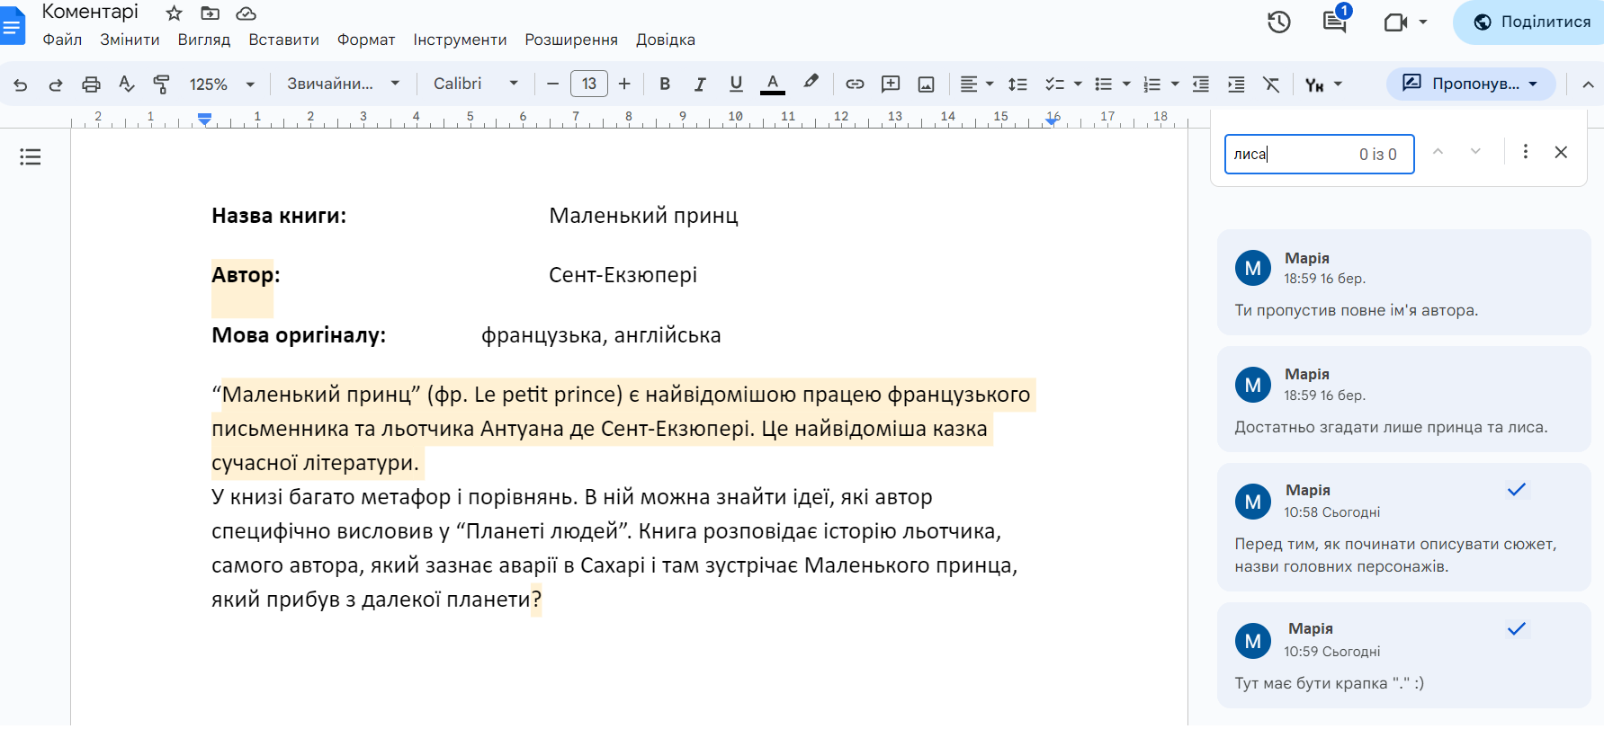
Task: Click the insert link icon
Action: coord(855,84)
